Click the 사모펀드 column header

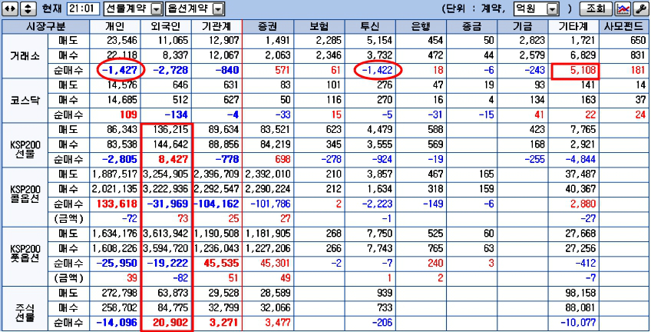pos(624,26)
